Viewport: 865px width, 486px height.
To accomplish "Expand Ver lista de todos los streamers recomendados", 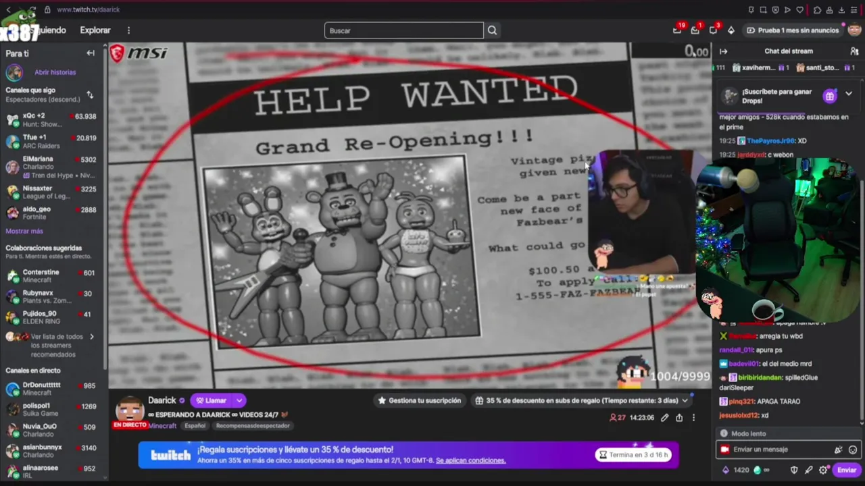I will click(x=50, y=345).
